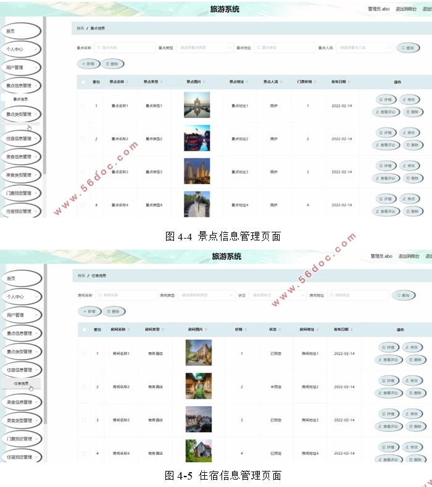Sort by 房间图片 column arrows
The width and height of the screenshot is (432, 487).
tap(206, 329)
